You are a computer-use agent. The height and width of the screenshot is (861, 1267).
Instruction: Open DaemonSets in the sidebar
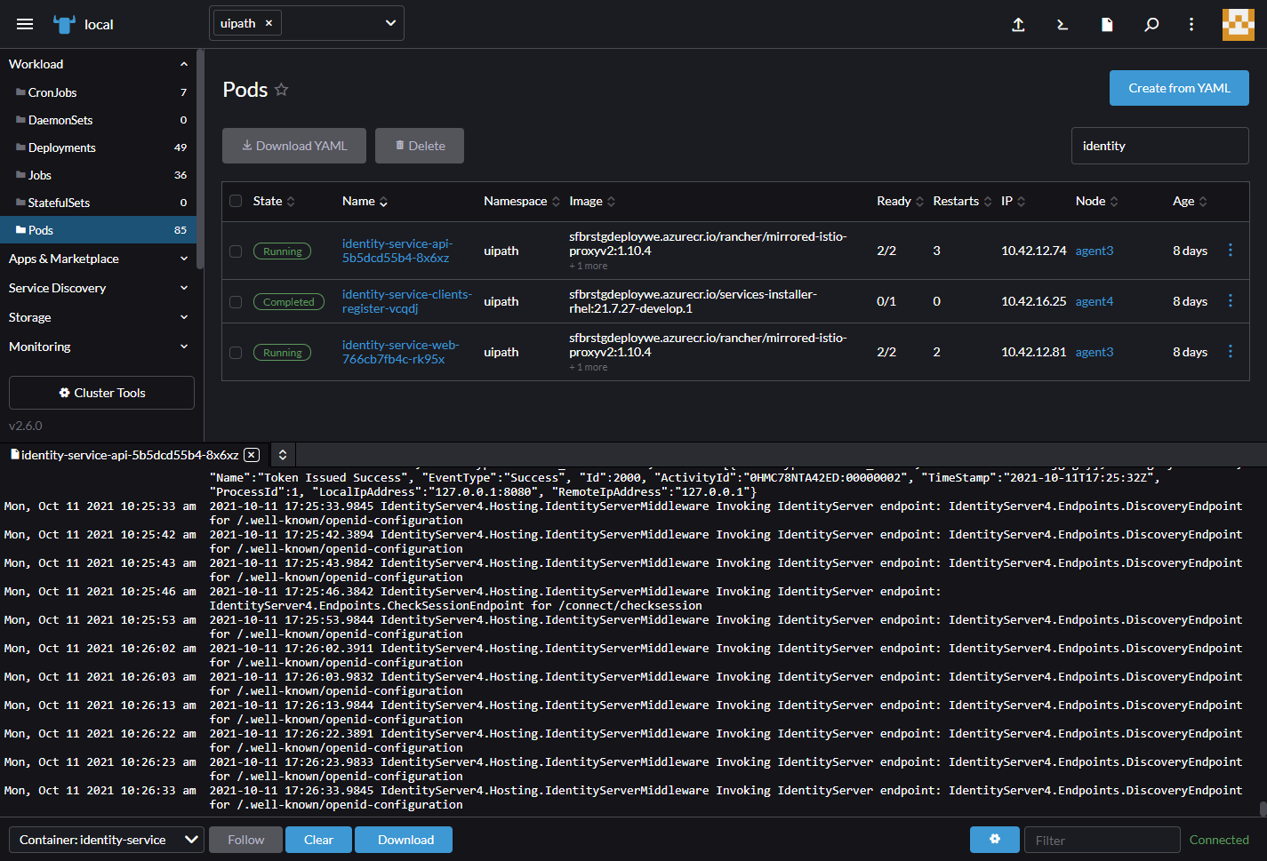(98, 120)
